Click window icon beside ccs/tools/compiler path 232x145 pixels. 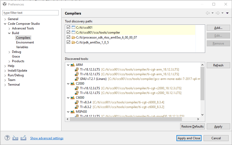point(74,32)
